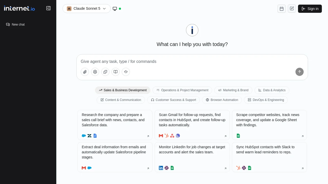
Task: Click the Gmail icon on the Scan Gmail card
Action: (161, 136)
